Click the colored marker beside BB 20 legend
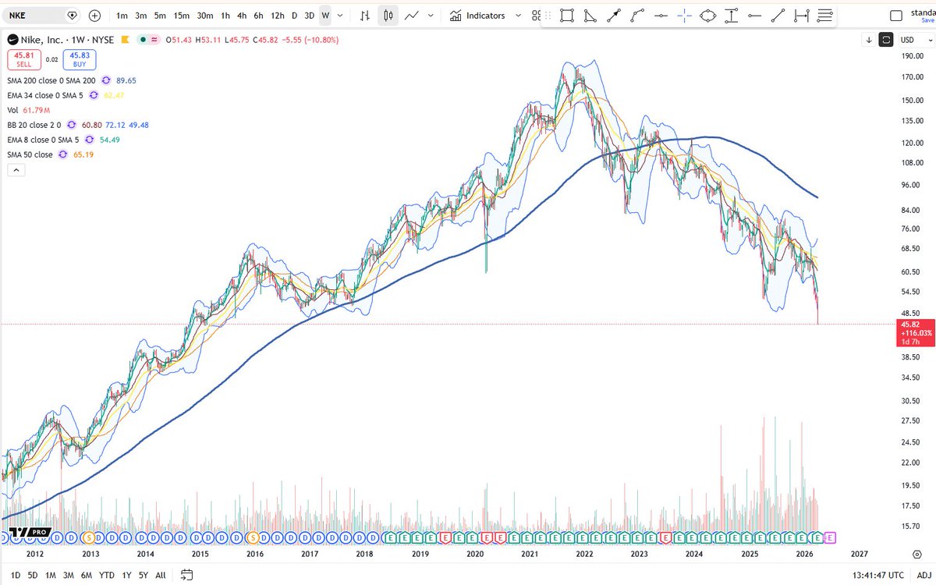 pyautogui.click(x=70, y=125)
